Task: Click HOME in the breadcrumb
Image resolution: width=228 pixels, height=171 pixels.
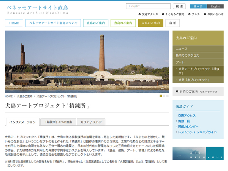Action: pos(9,96)
